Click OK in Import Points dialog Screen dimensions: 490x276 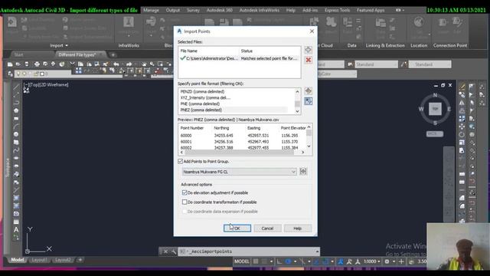[237, 228]
